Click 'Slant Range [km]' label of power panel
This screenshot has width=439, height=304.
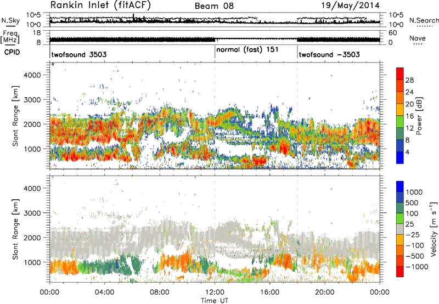15,116
